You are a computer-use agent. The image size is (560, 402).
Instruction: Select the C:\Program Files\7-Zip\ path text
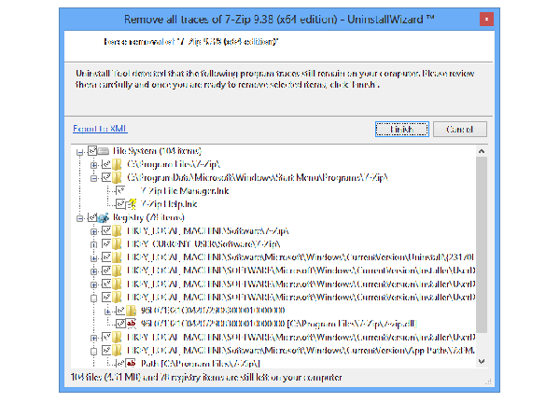[174, 164]
